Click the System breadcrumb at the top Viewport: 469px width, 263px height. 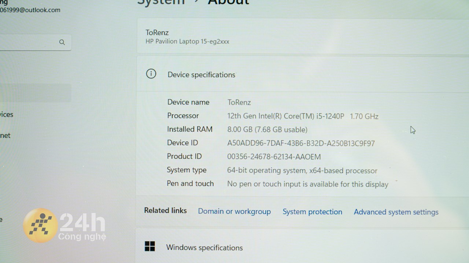(161, 2)
